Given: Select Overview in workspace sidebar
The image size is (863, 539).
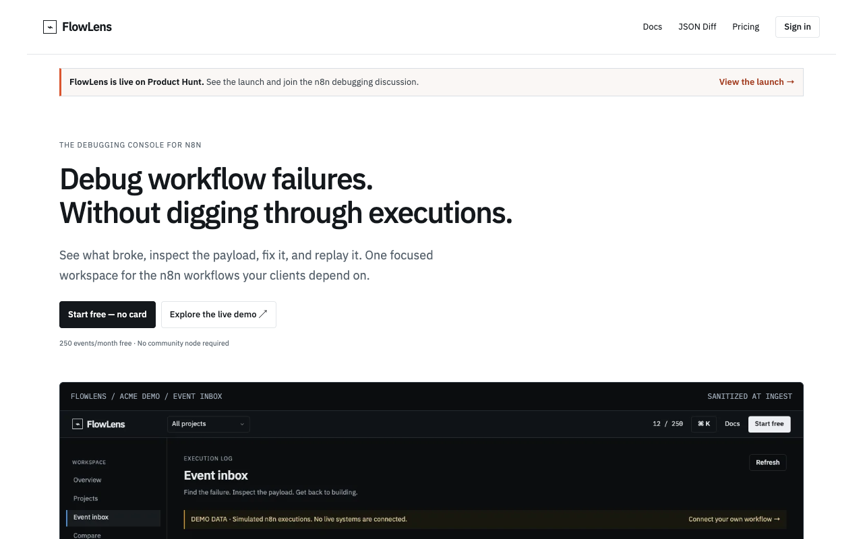Looking at the screenshot, I should click(x=113, y=480).
